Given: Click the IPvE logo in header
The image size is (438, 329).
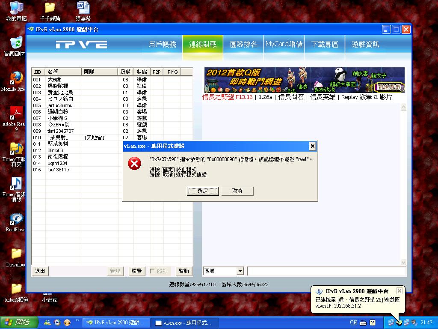Looking at the screenshot, I should click(81, 45).
